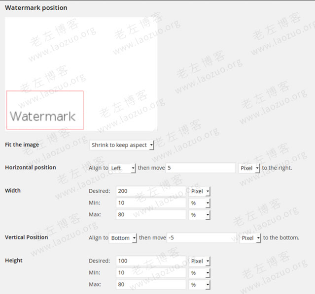Click the Width Min input field
This screenshot has height=294, width=315.
click(151, 203)
